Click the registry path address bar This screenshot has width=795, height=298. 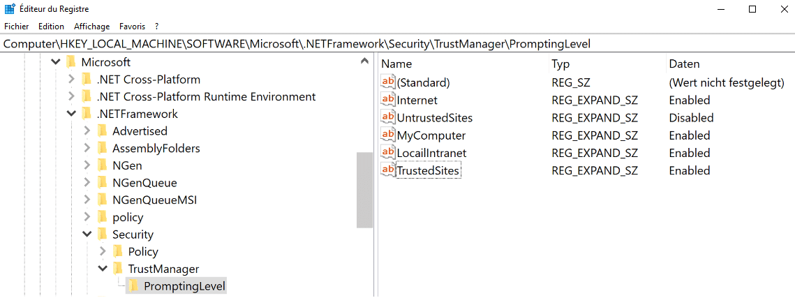pyautogui.click(x=396, y=44)
